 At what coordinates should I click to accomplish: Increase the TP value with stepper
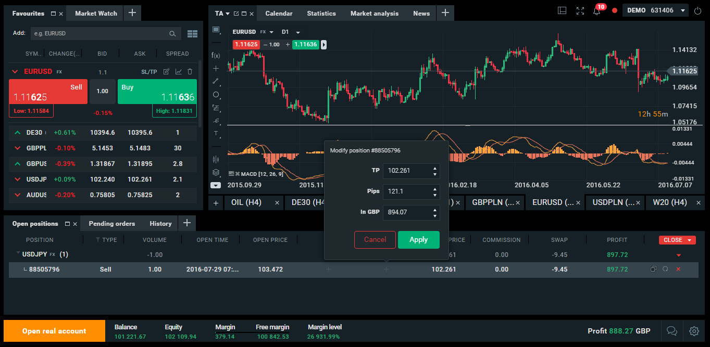pos(435,168)
